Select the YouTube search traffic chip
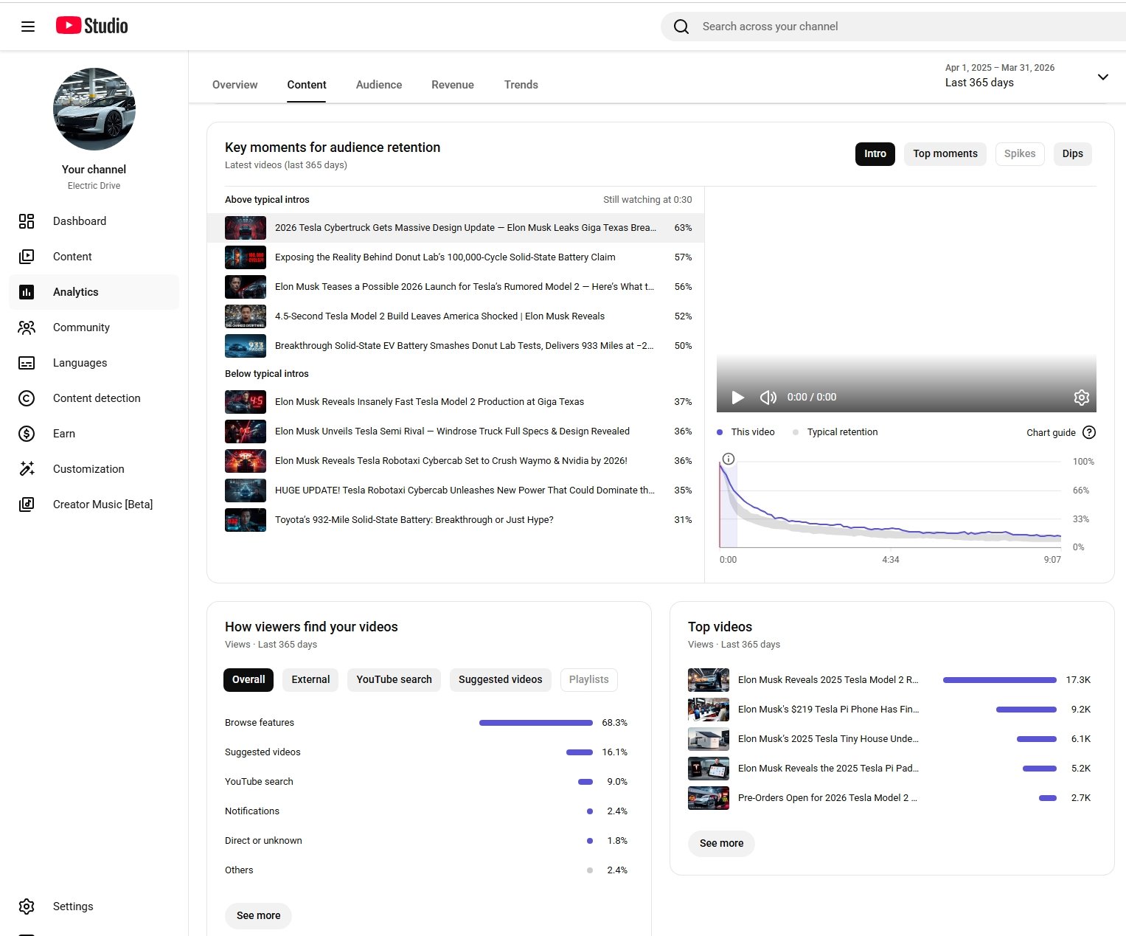This screenshot has height=936, width=1126. coord(394,679)
